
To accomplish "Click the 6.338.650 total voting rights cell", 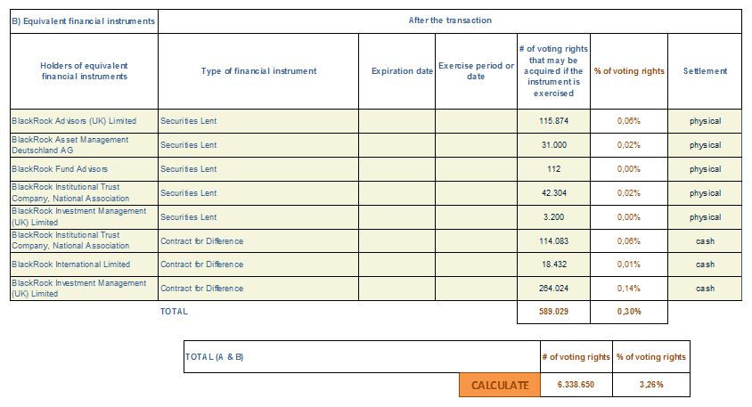I will 576,385.
